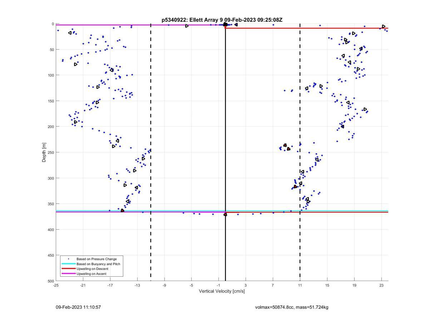Click y-axis tick label '50'

click(52, 50)
